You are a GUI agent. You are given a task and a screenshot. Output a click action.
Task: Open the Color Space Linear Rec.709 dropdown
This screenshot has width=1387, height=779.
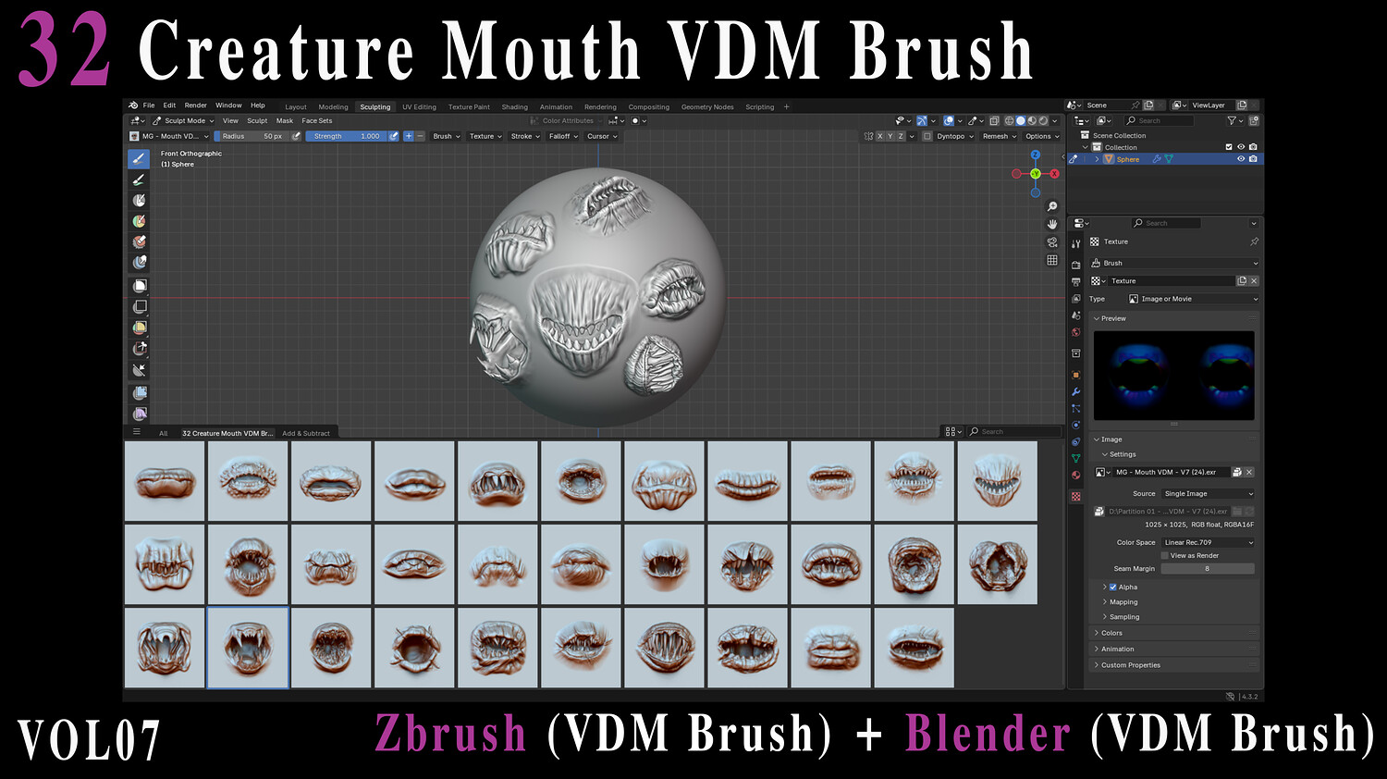(x=1209, y=543)
